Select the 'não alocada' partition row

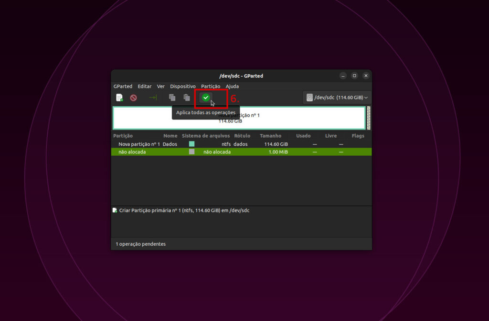pyautogui.click(x=241, y=152)
